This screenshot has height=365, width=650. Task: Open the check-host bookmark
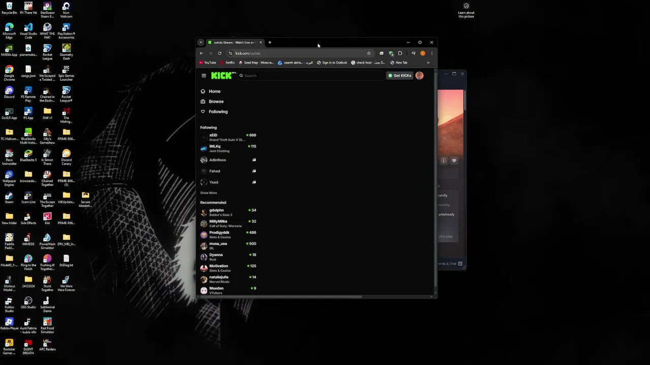368,63
